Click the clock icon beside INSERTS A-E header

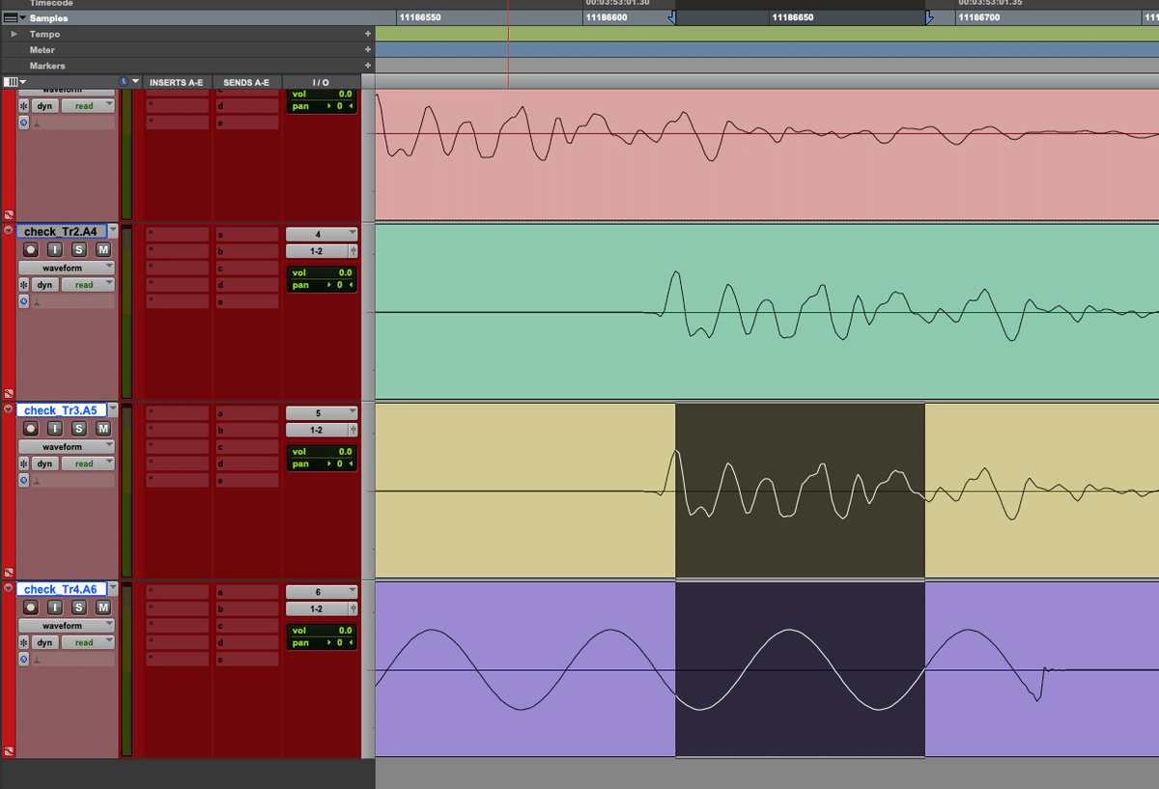coord(123,82)
